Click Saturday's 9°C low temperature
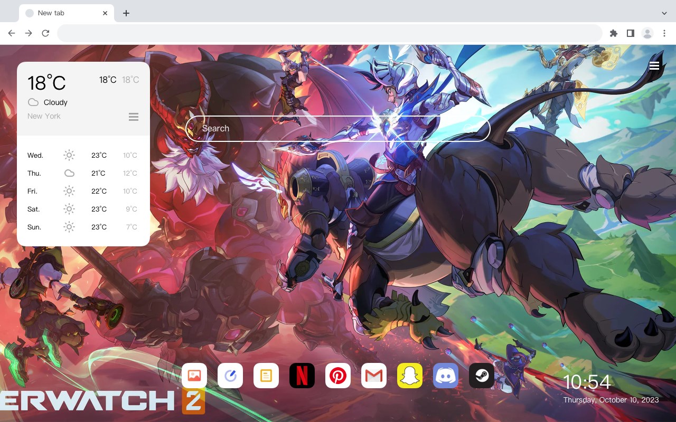 coord(132,209)
